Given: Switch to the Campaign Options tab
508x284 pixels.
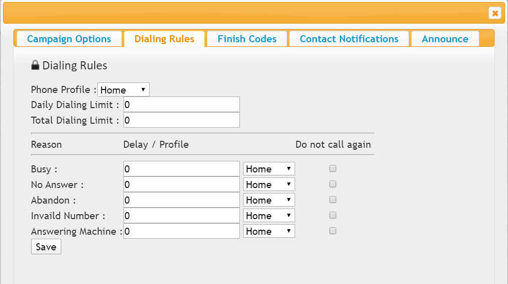Looking at the screenshot, I should click(69, 39).
